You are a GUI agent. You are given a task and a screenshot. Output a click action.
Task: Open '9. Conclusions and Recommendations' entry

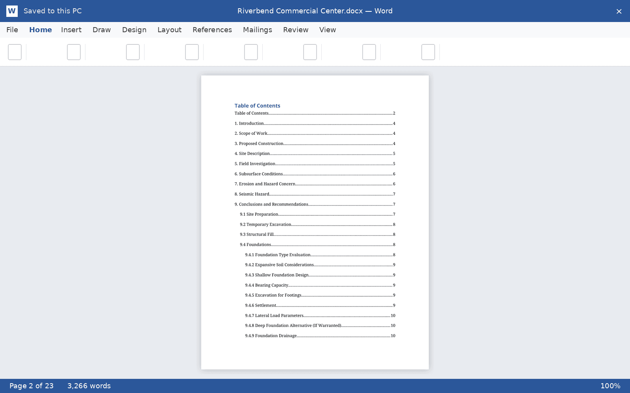315,204
